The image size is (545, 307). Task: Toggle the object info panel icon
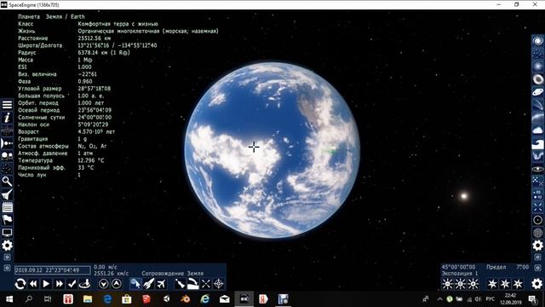(7, 118)
